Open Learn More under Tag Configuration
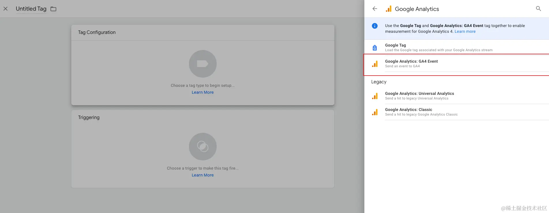549x213 pixels. coord(203,92)
